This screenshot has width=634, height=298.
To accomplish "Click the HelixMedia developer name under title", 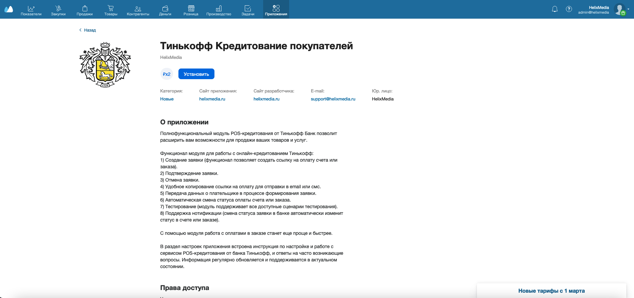I will (x=171, y=57).
